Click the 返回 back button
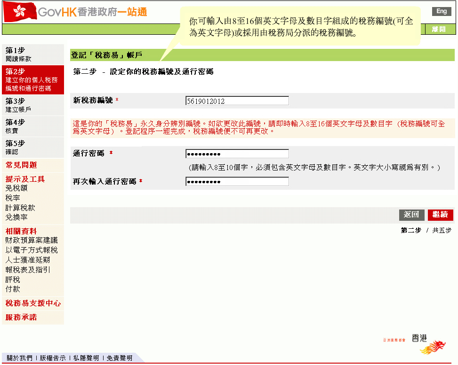The height and width of the screenshot is (365, 458). point(412,215)
